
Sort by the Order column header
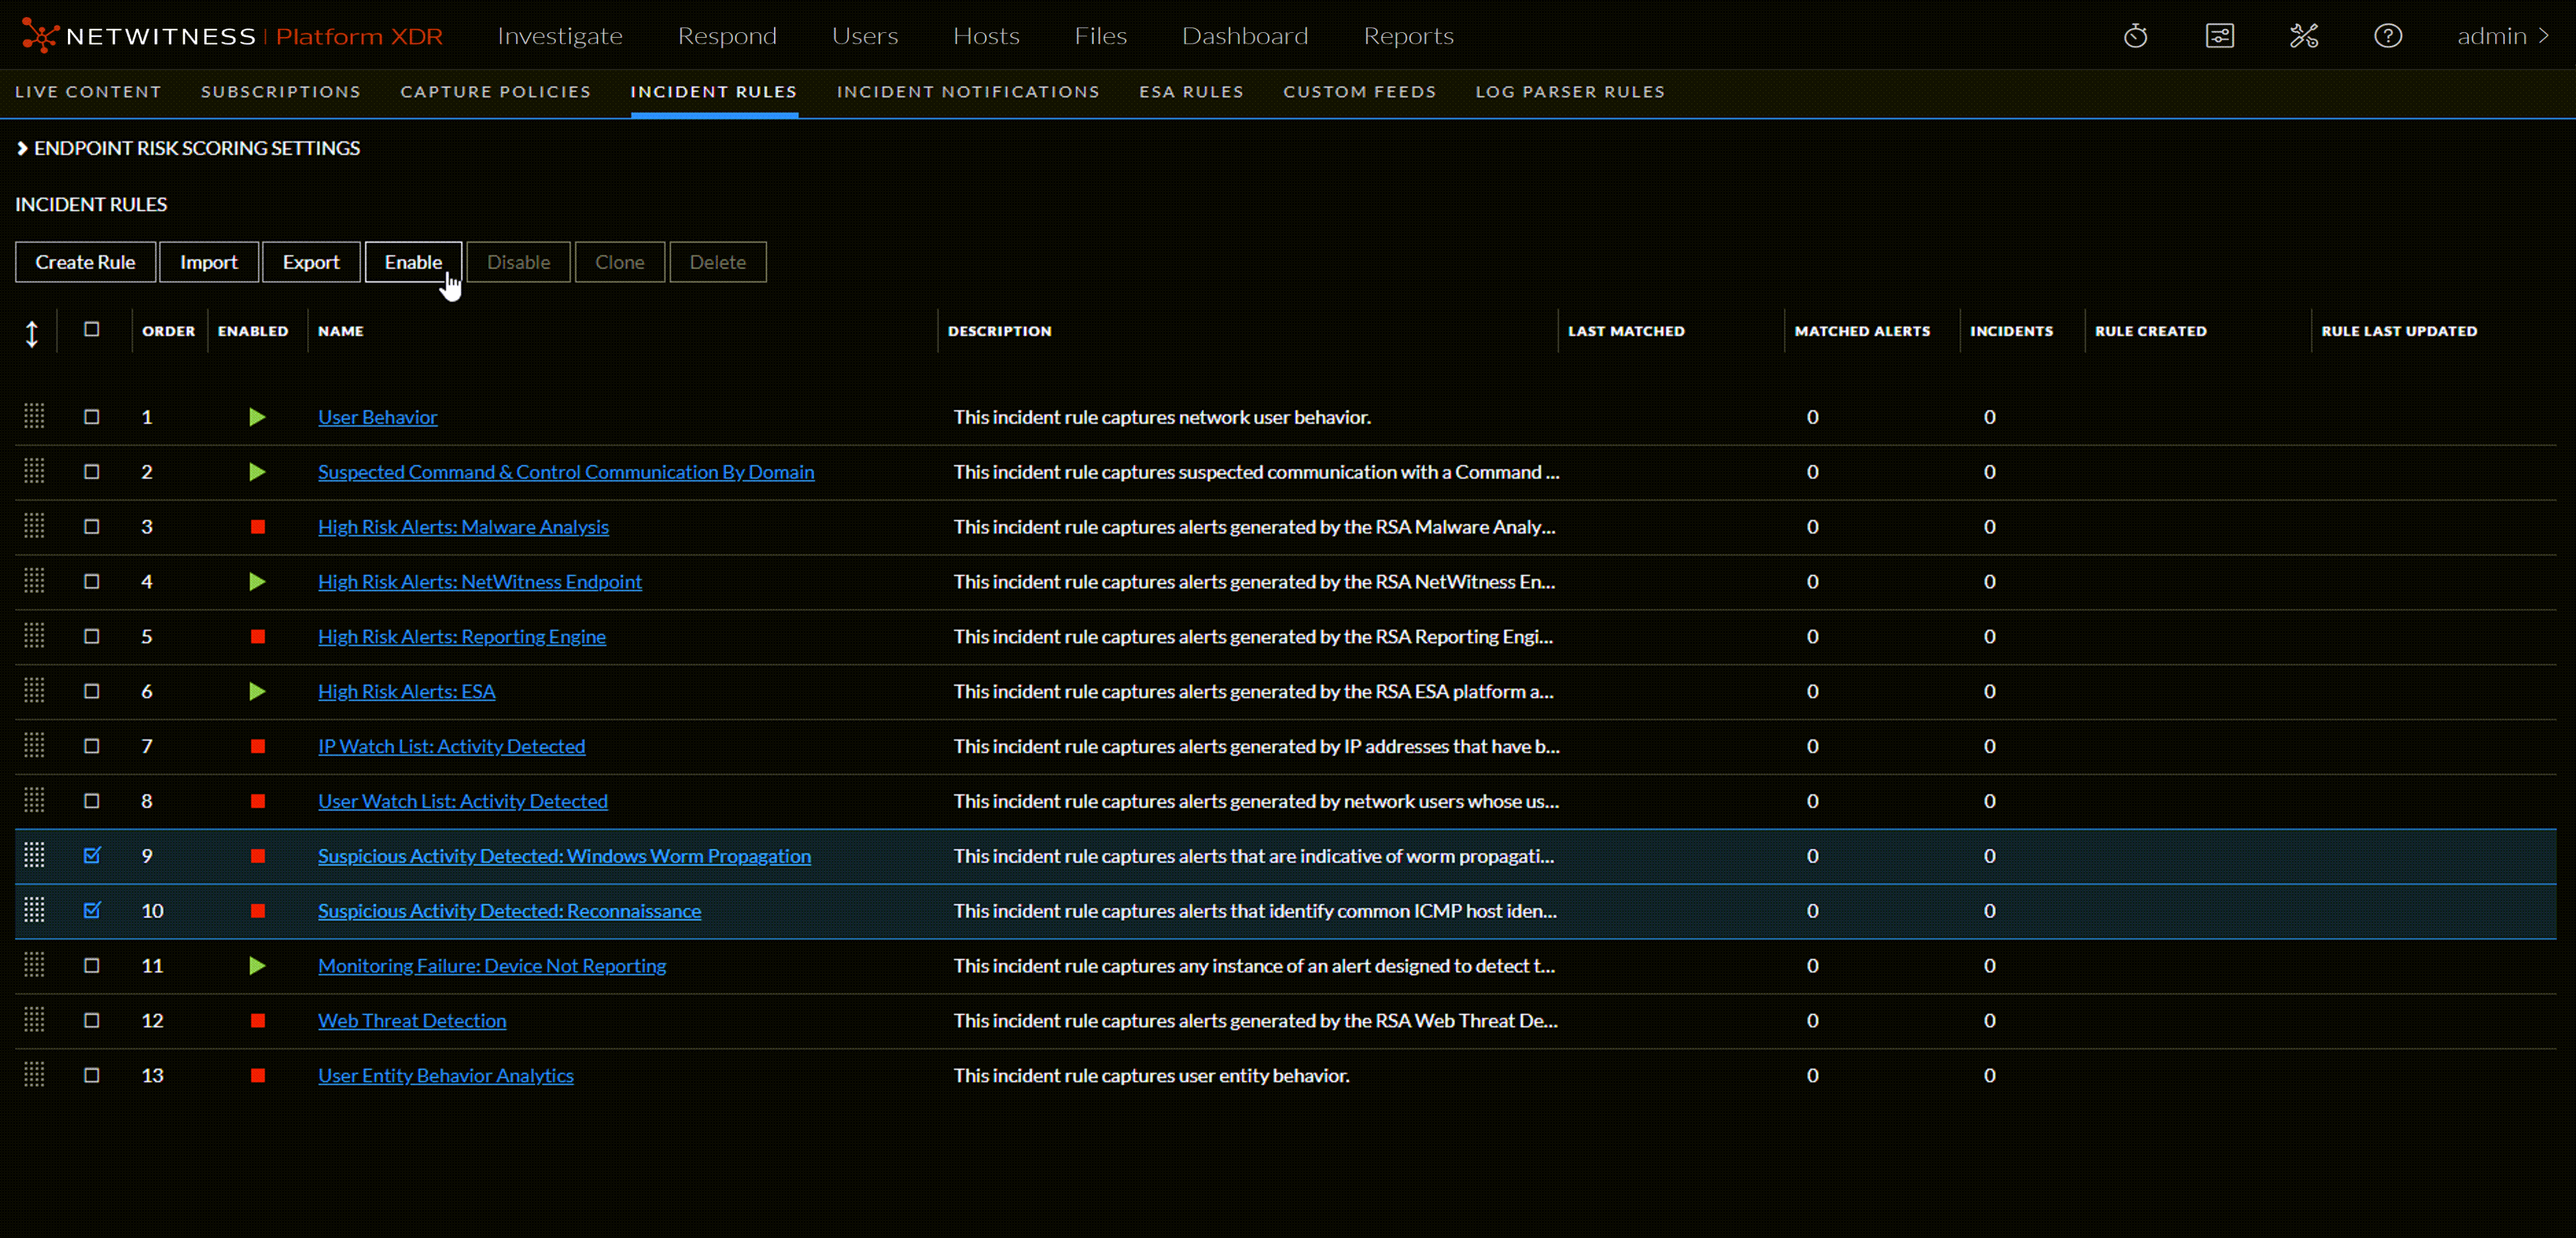[x=168, y=331]
